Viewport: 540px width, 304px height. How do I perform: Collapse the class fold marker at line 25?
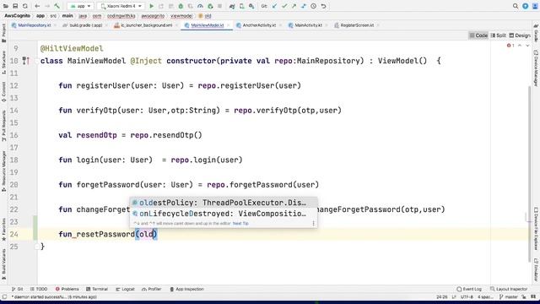(x=37, y=247)
